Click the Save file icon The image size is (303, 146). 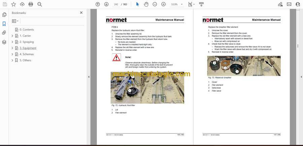click(5, 4)
